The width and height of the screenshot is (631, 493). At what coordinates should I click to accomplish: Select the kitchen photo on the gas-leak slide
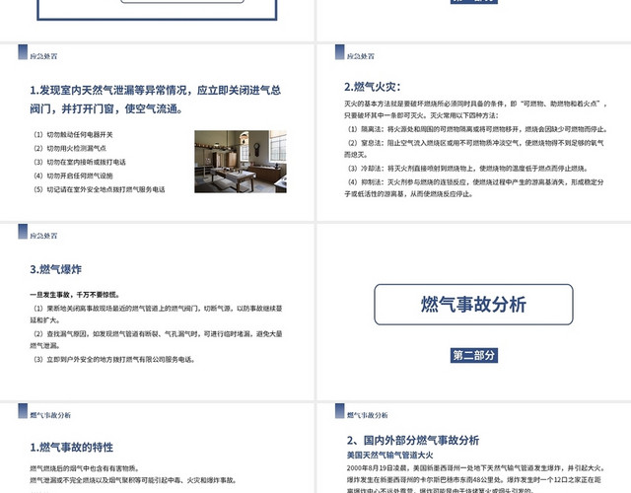point(241,162)
